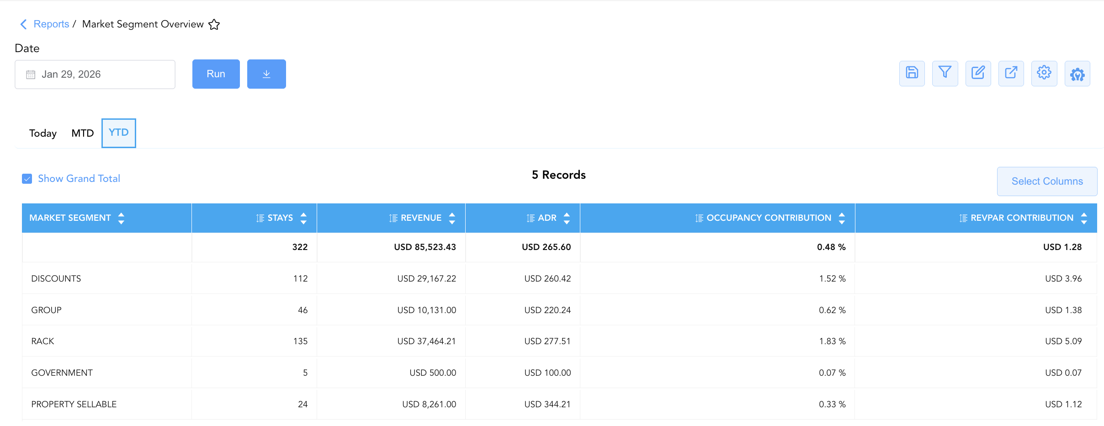The width and height of the screenshot is (1104, 426).
Task: Sort by Market Segment column arrows
Action: [121, 218]
